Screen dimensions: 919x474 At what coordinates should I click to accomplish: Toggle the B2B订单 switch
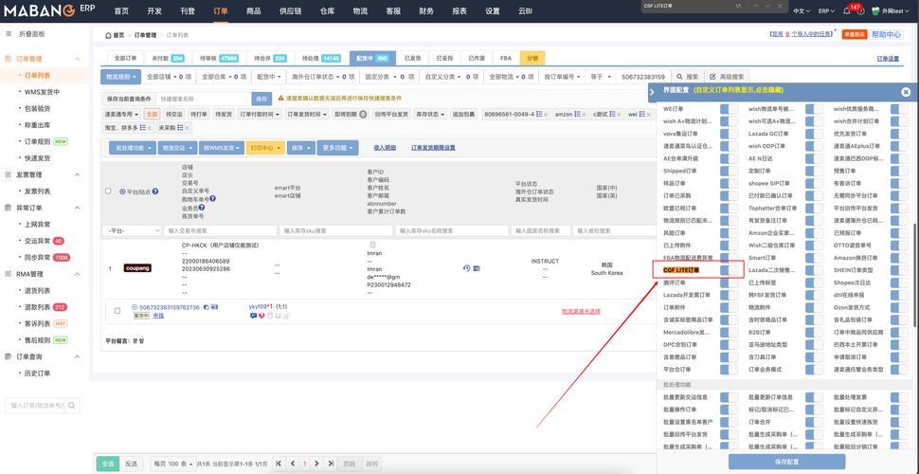pyautogui.click(x=814, y=332)
